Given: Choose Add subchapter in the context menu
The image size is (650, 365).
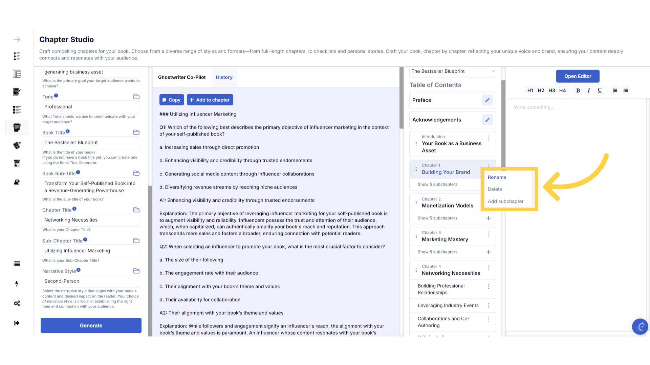Looking at the screenshot, I should point(505,201).
